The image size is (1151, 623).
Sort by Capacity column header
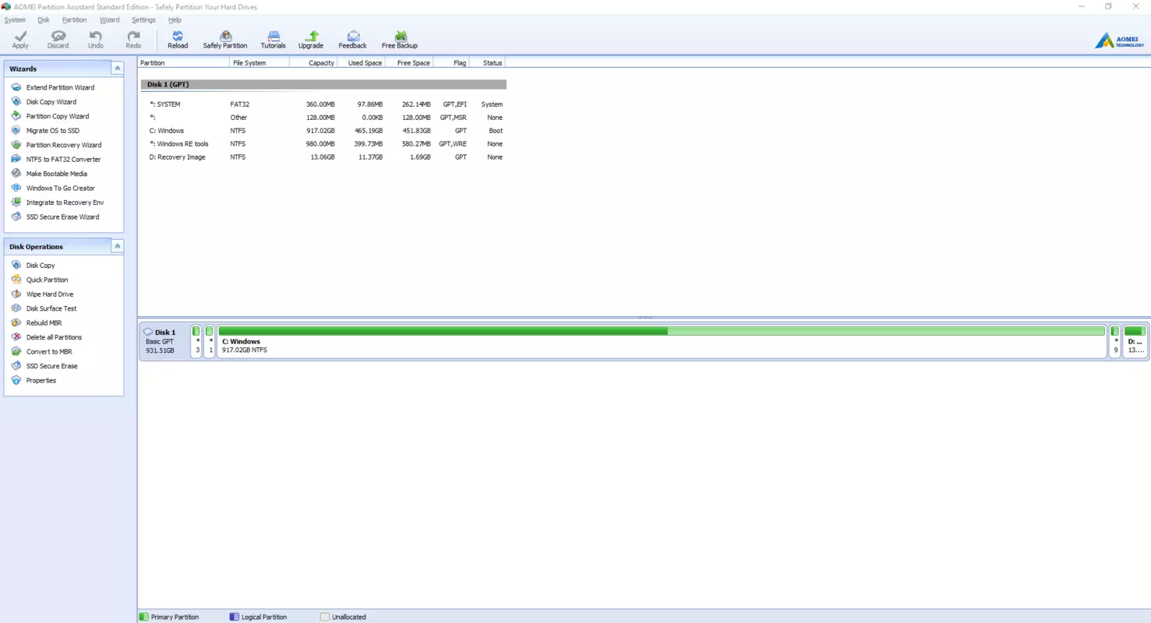click(x=313, y=62)
